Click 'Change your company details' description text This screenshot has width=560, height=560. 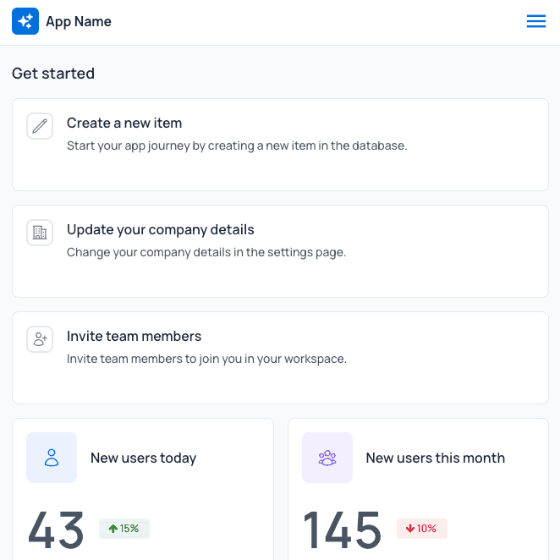(206, 252)
